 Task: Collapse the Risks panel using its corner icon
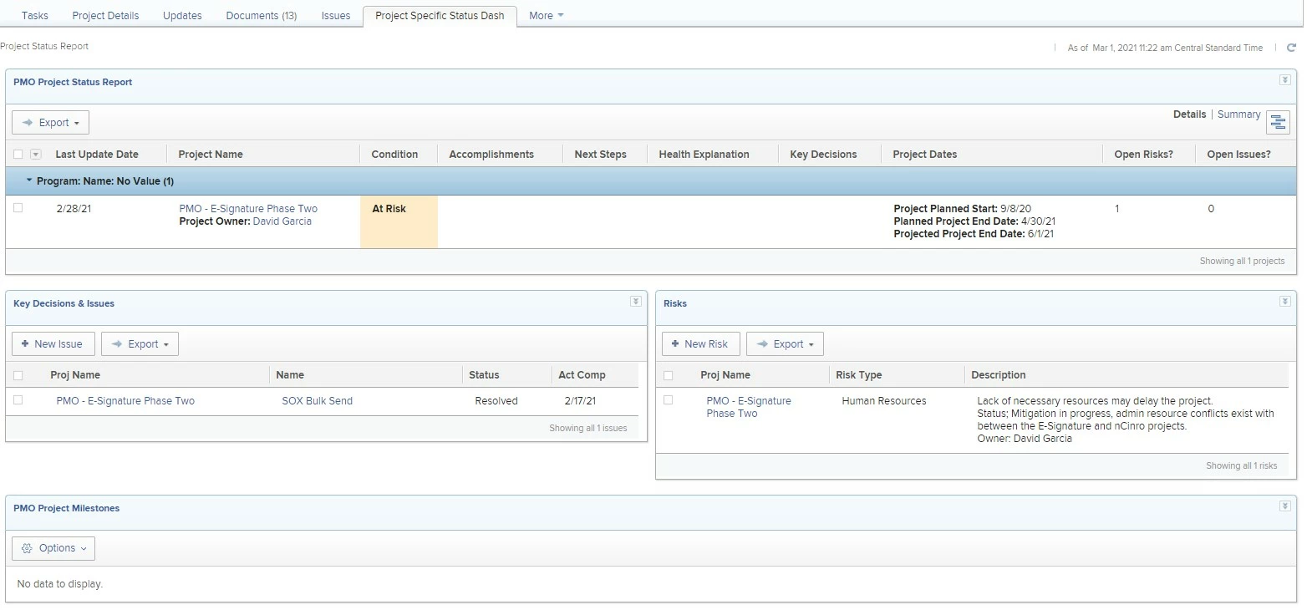click(1285, 302)
